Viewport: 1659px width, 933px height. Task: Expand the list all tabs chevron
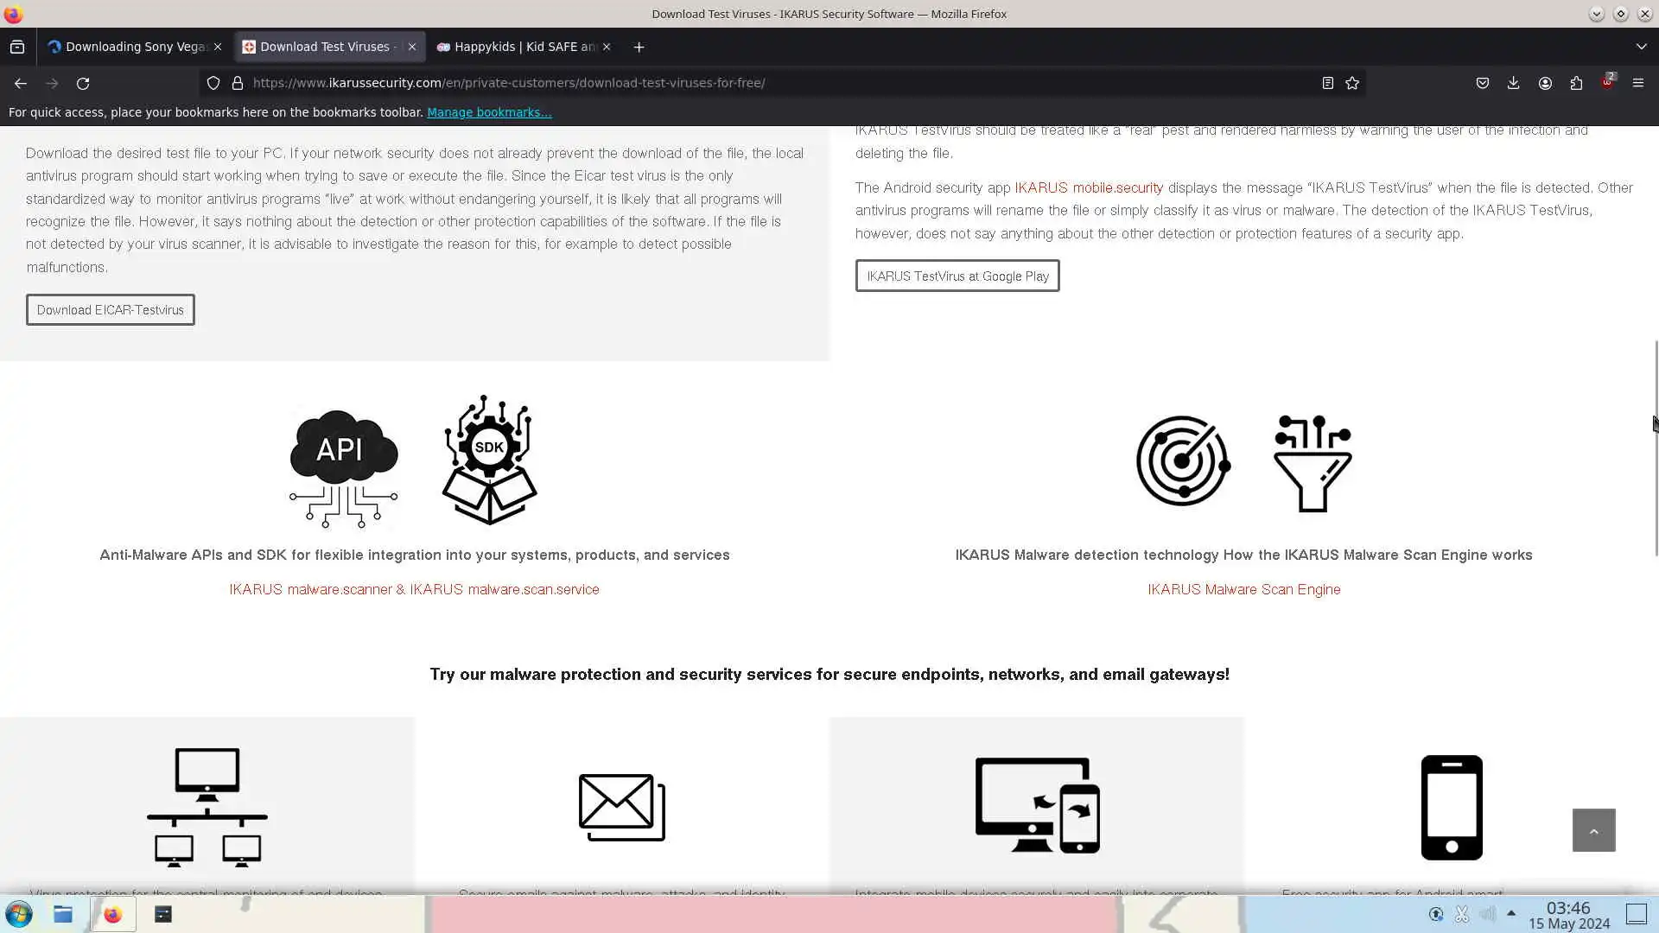coord(1641,47)
